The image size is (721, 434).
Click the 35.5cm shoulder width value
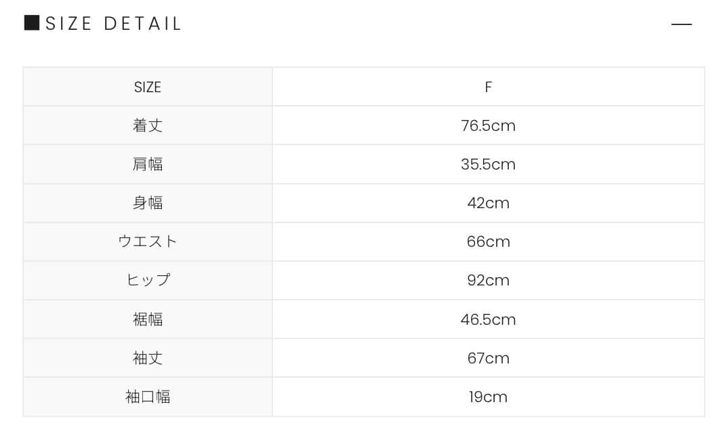[x=488, y=165]
